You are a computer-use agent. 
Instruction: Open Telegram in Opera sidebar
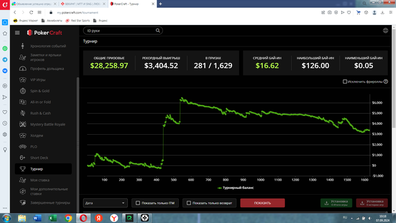coord(5,59)
